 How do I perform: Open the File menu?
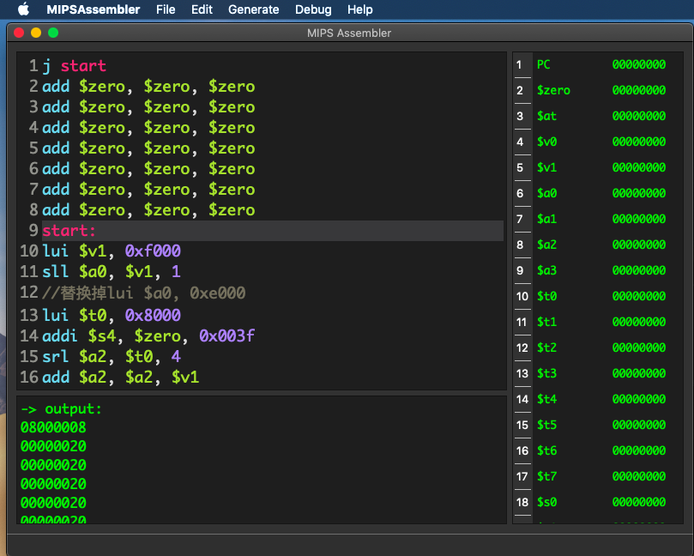point(166,9)
